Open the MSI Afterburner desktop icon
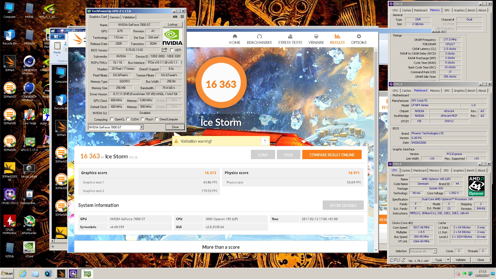The image size is (496, 279). coord(29,225)
